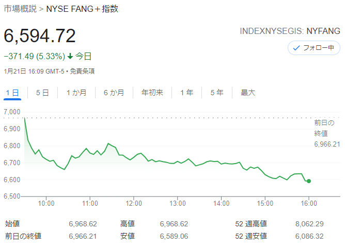Click the 安値 value 6,589.06
This screenshot has height=249, width=345.
174,236
